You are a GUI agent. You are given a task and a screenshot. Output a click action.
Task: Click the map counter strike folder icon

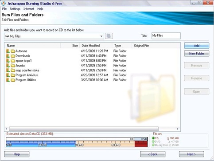[13, 71]
